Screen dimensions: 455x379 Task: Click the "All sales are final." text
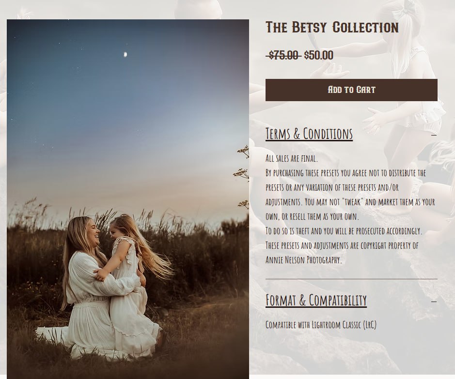click(x=292, y=158)
